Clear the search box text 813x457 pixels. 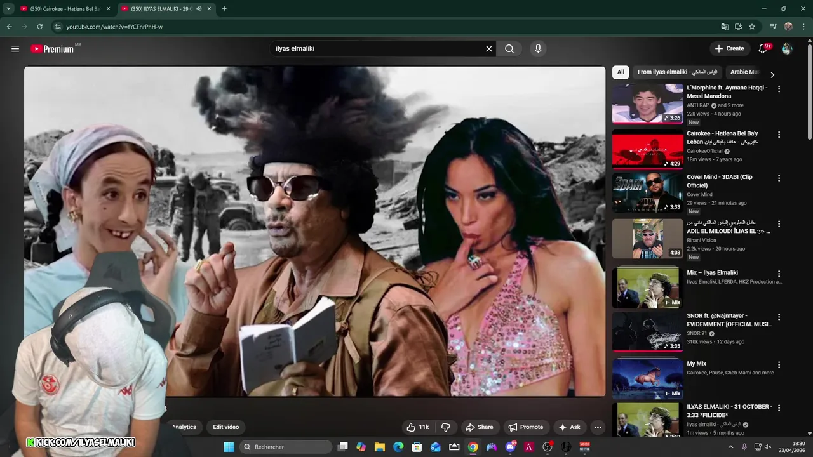click(489, 48)
